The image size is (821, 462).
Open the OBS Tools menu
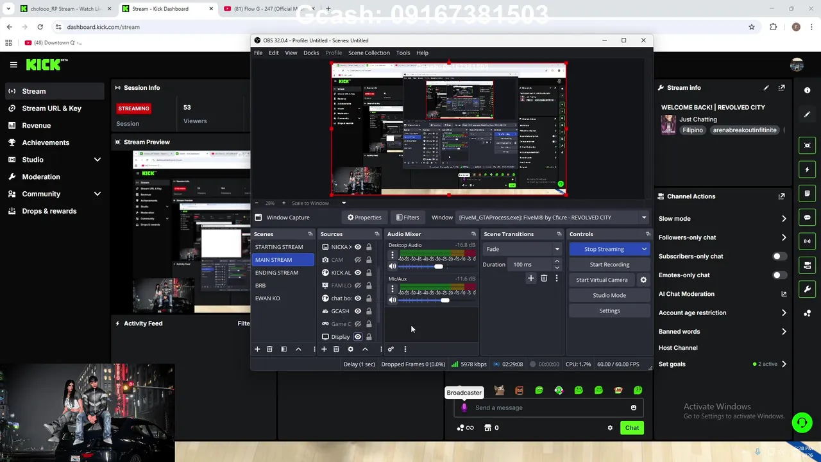(x=403, y=53)
